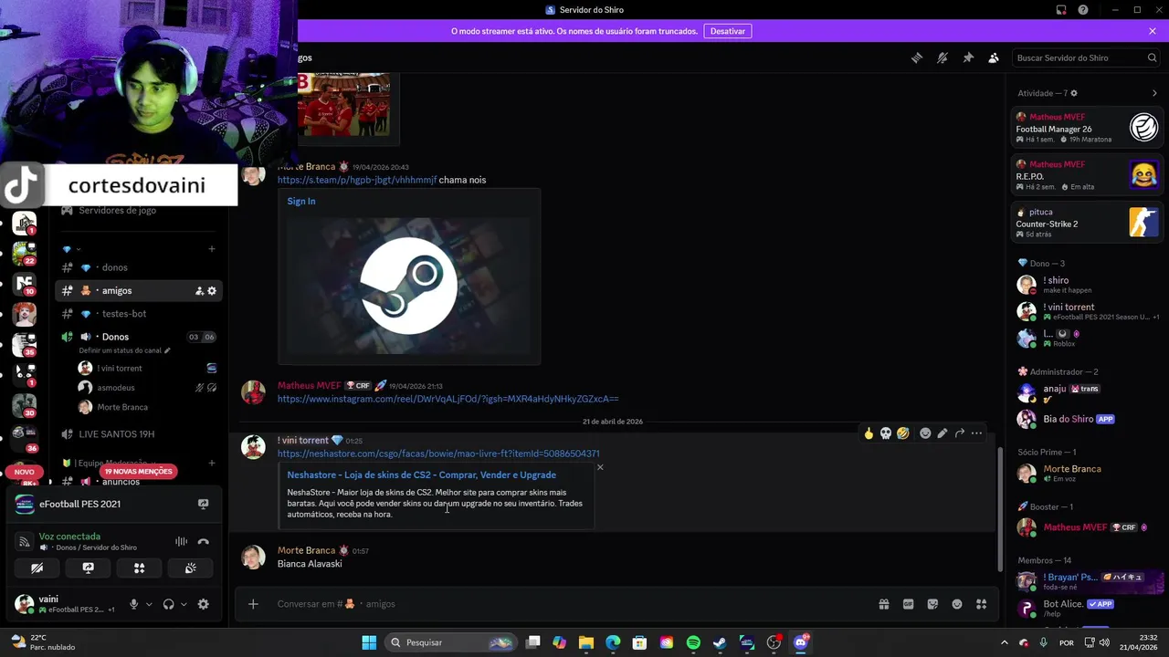The width and height of the screenshot is (1169, 657).
Task: Open the Counter-Strike 2 activity card
Action: coord(1087,223)
